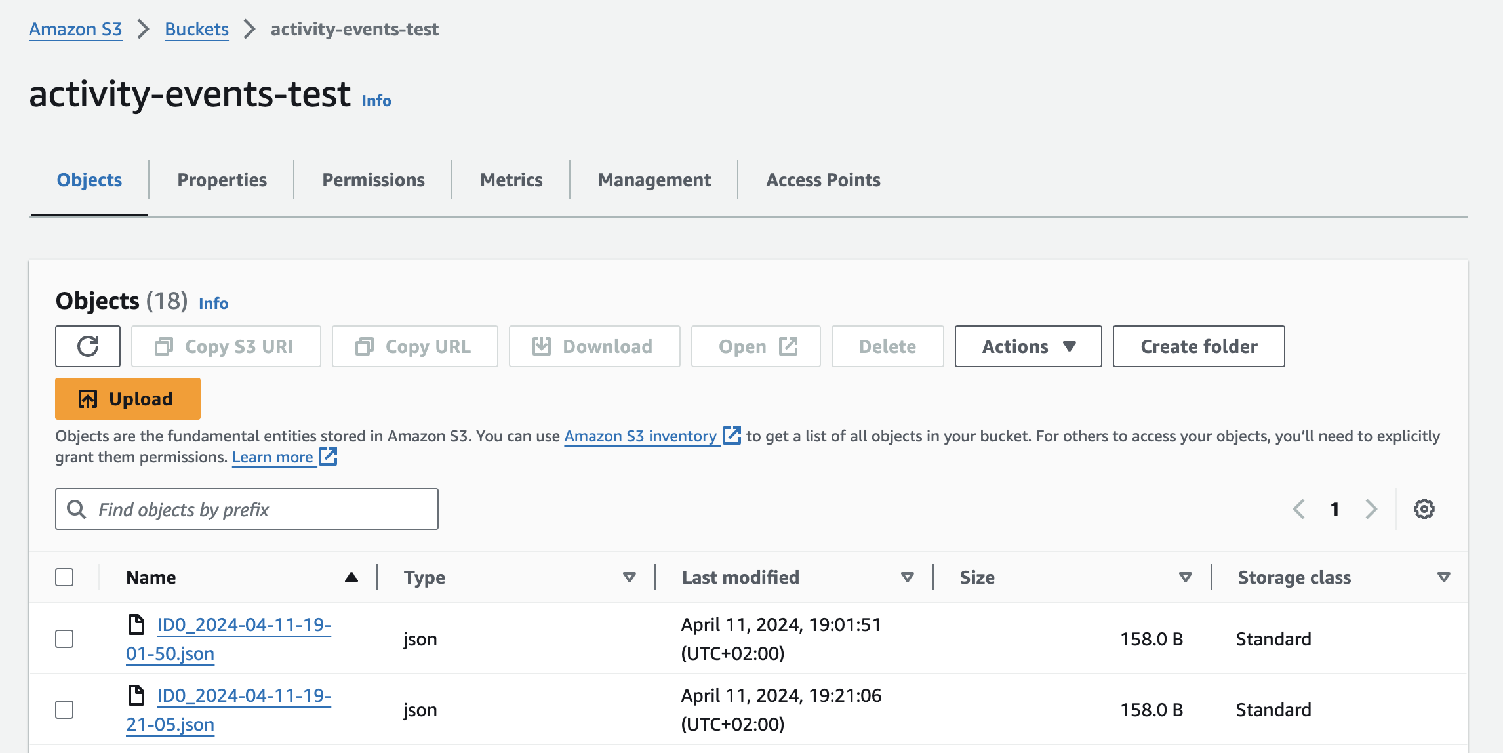Refresh the objects list
The width and height of the screenshot is (1503, 753).
click(x=88, y=346)
